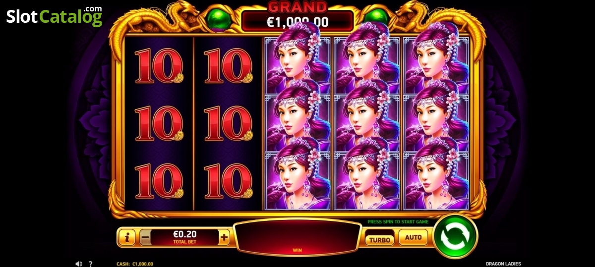Increase the total bet with plus
Image resolution: width=595 pixels, height=267 pixels.
click(224, 238)
